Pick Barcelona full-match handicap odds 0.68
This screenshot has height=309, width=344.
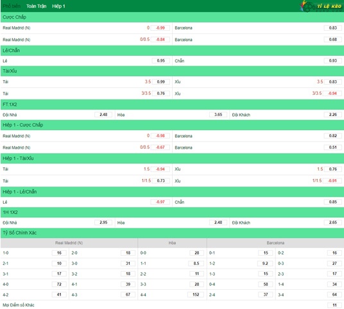tap(332, 40)
